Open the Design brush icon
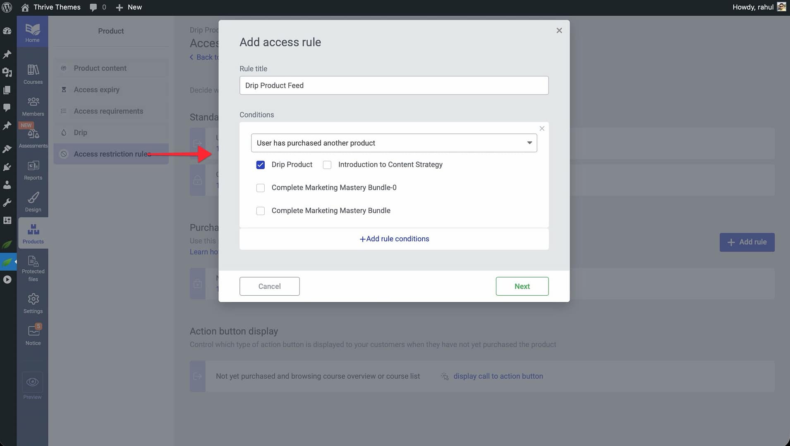 [33, 198]
